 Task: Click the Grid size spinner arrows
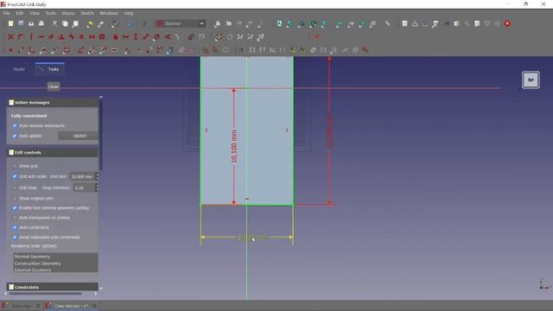[x=98, y=176]
